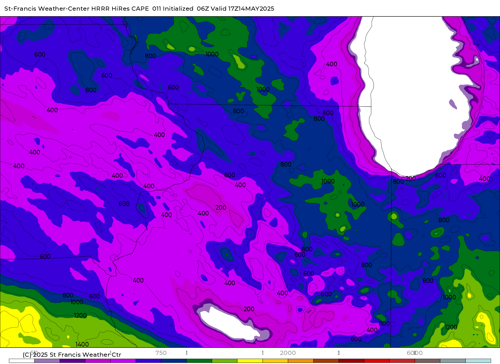Click the '2000' legend scale label
Screen dimensions: 500x364
point(288,353)
